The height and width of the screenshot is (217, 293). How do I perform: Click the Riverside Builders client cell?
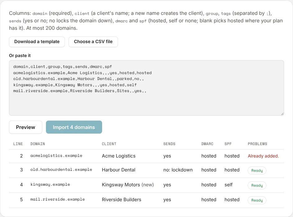click(121, 200)
